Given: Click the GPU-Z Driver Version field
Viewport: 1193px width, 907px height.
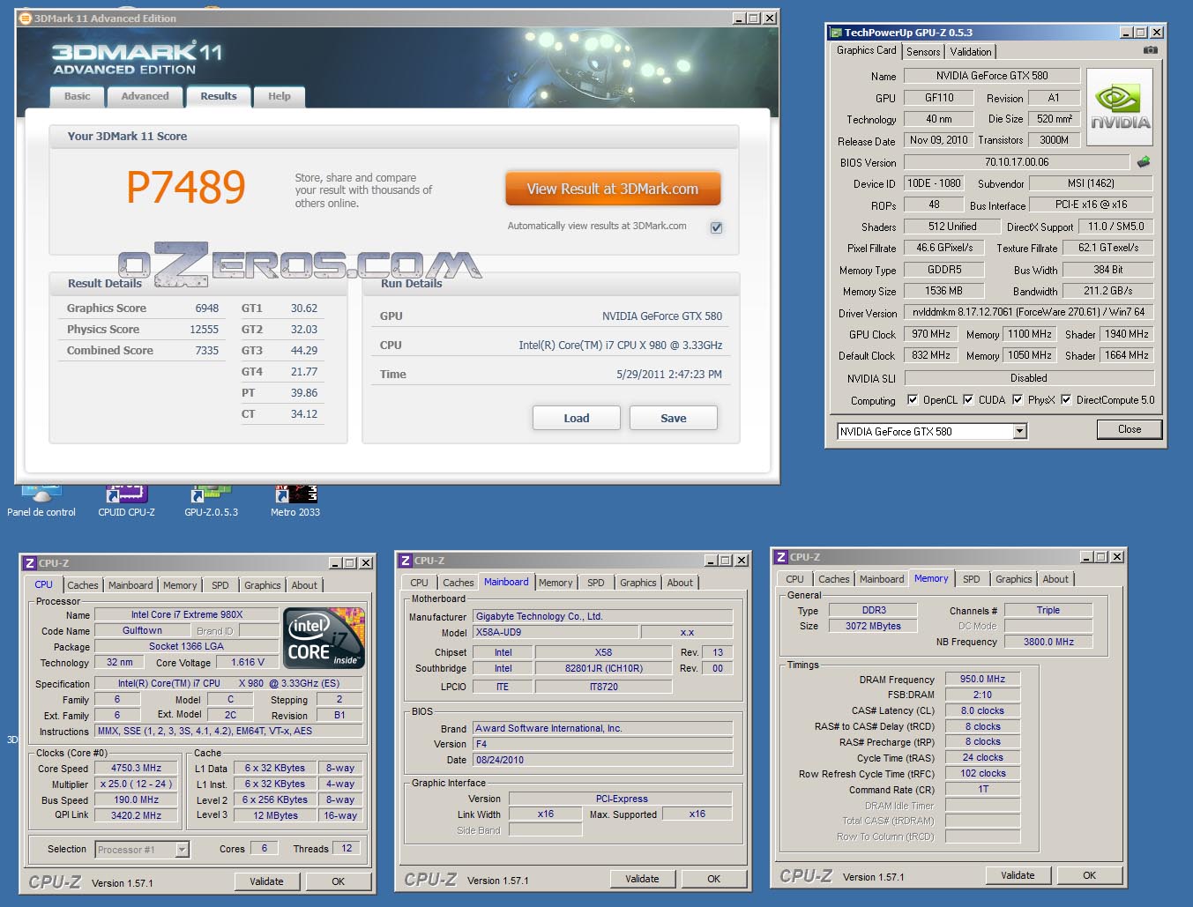Looking at the screenshot, I should click(x=1028, y=312).
